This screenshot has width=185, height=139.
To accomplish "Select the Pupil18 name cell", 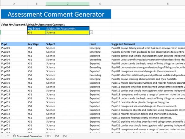I will coord(14,114).
